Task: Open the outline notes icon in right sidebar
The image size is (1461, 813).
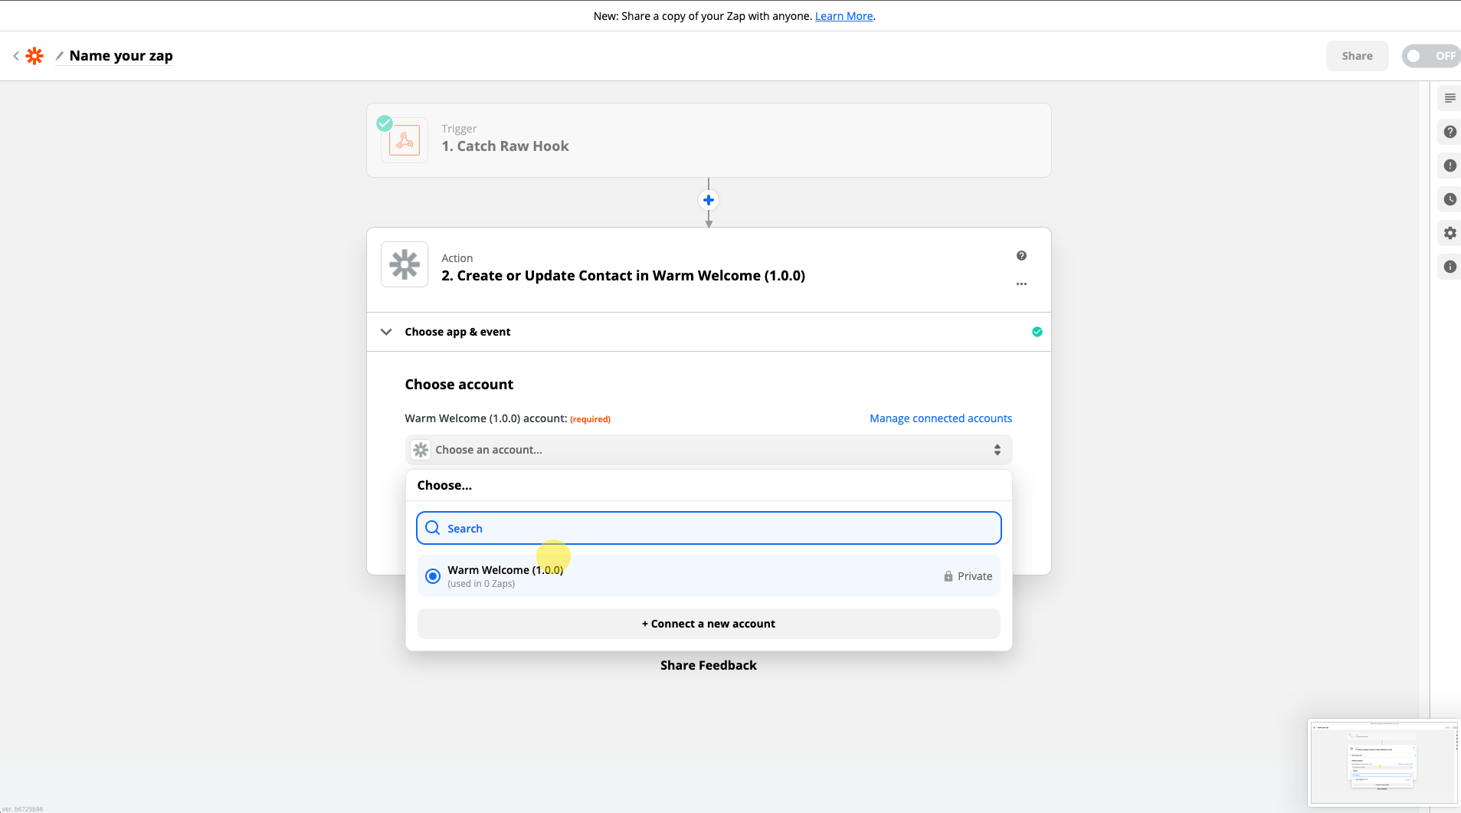Action: click(x=1450, y=98)
